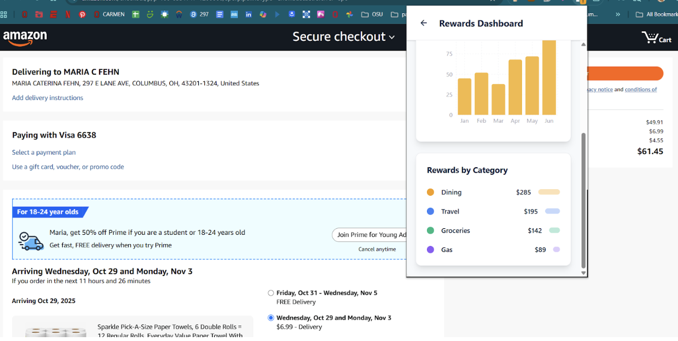
Task: Click the Jun bar in chart
Action: pyautogui.click(x=549, y=78)
